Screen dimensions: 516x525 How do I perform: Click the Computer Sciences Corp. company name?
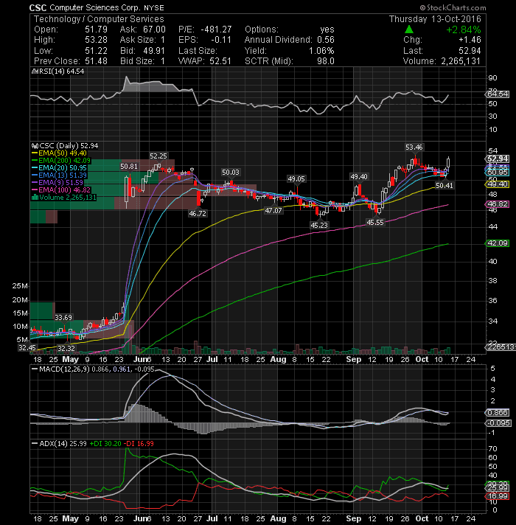[x=94, y=7]
